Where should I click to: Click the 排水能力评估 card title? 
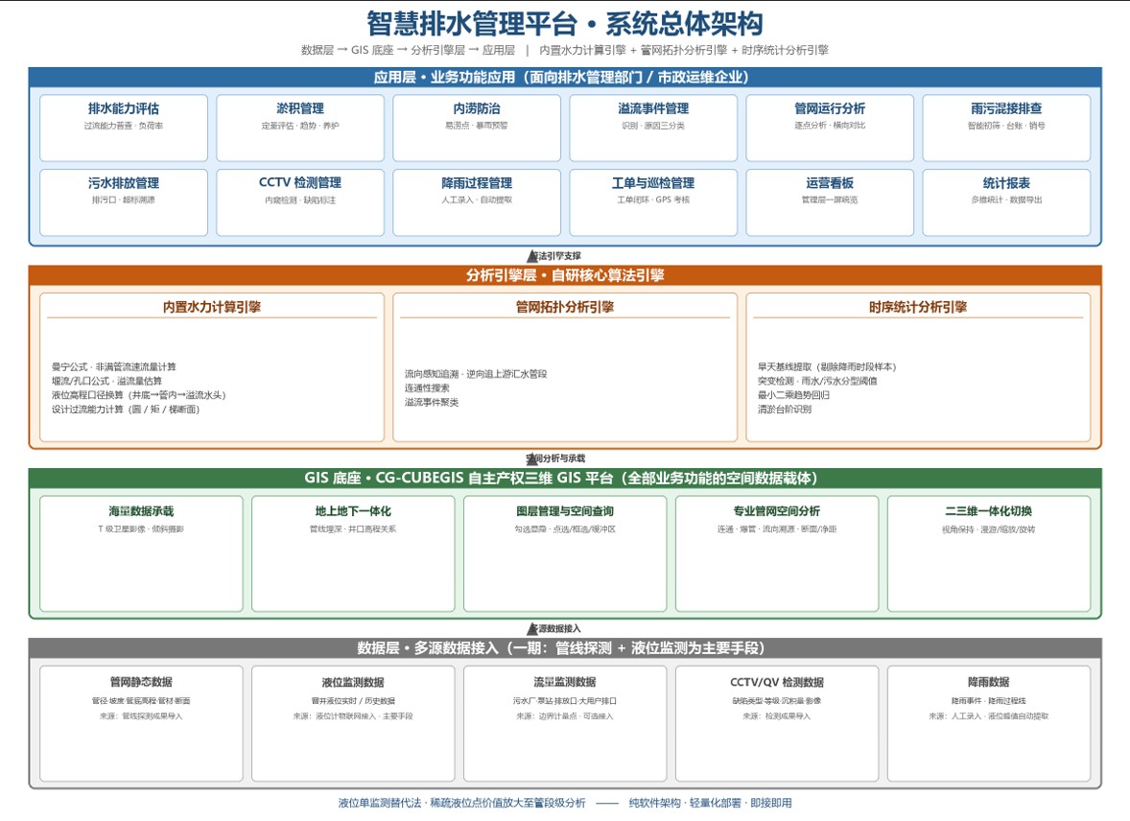pyautogui.click(x=123, y=108)
